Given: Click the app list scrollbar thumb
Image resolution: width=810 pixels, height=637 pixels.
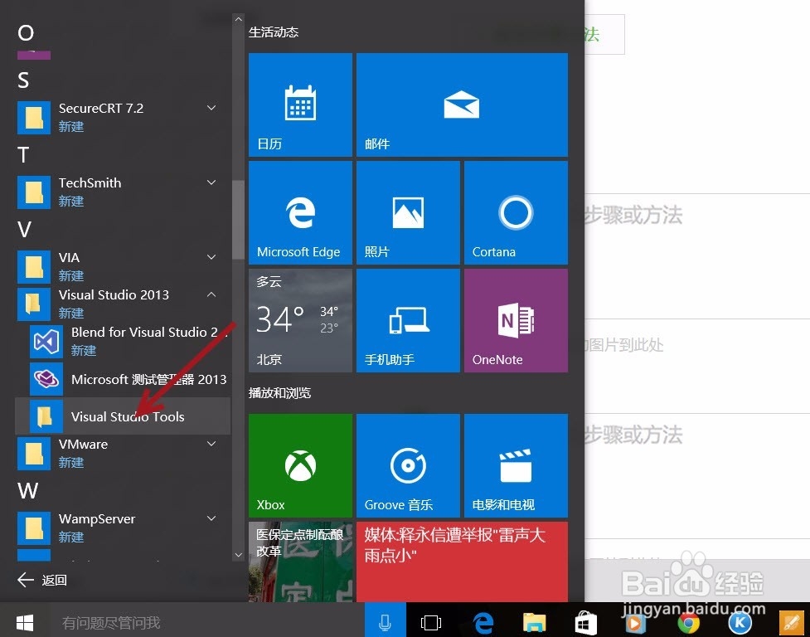Looking at the screenshot, I should (238, 220).
